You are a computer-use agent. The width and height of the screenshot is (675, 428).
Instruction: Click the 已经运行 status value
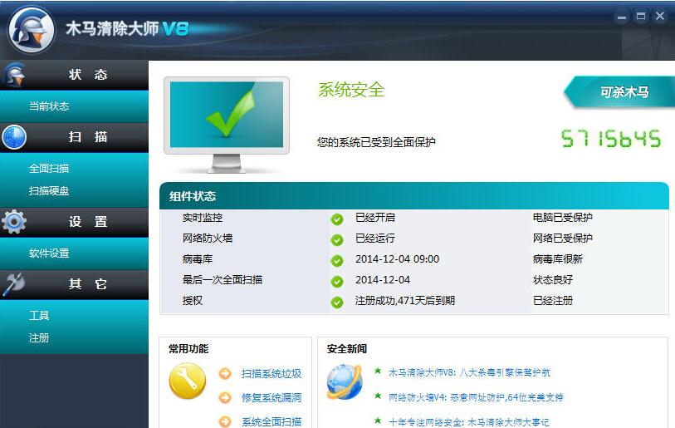point(375,238)
